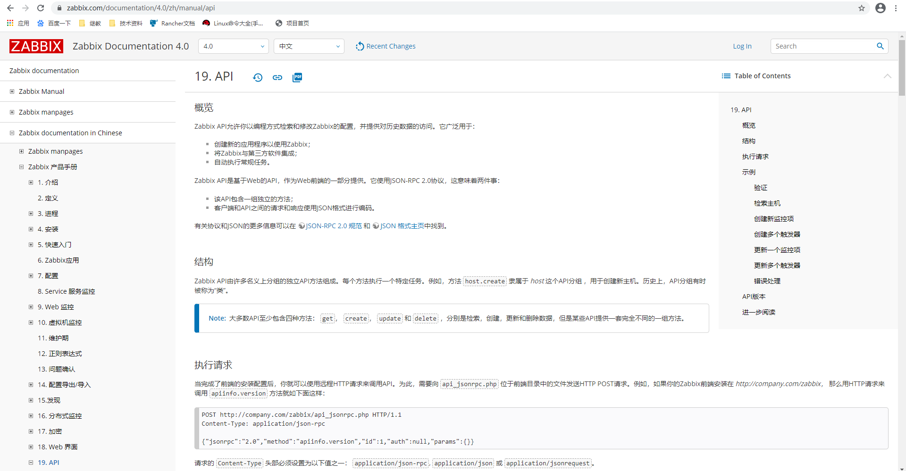This screenshot has width=906, height=471.
Task: Click the Table of Contents list icon
Action: tap(726, 75)
